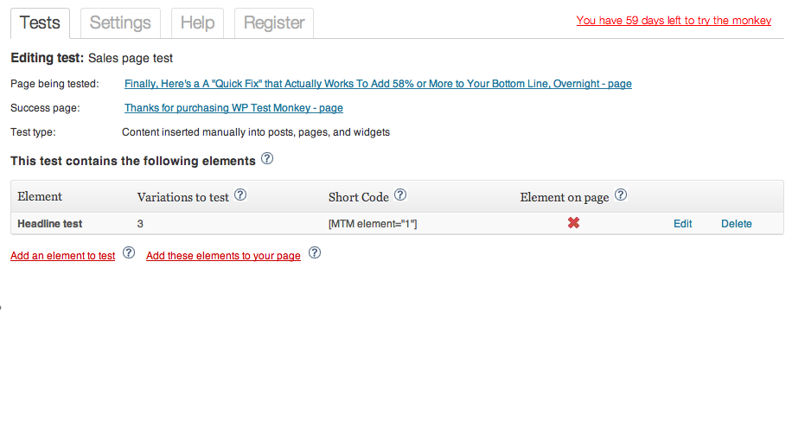Show help for Element on page column
Screen dimensions: 792x421
pyautogui.click(x=621, y=195)
